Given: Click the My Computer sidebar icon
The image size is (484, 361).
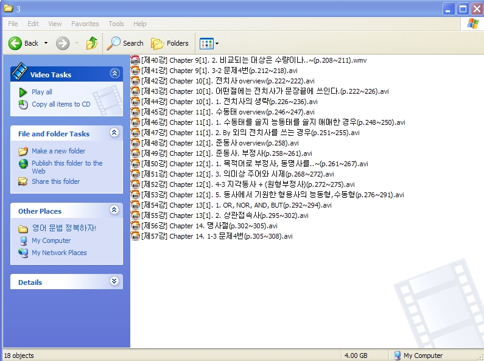Looking at the screenshot, I should [23, 240].
